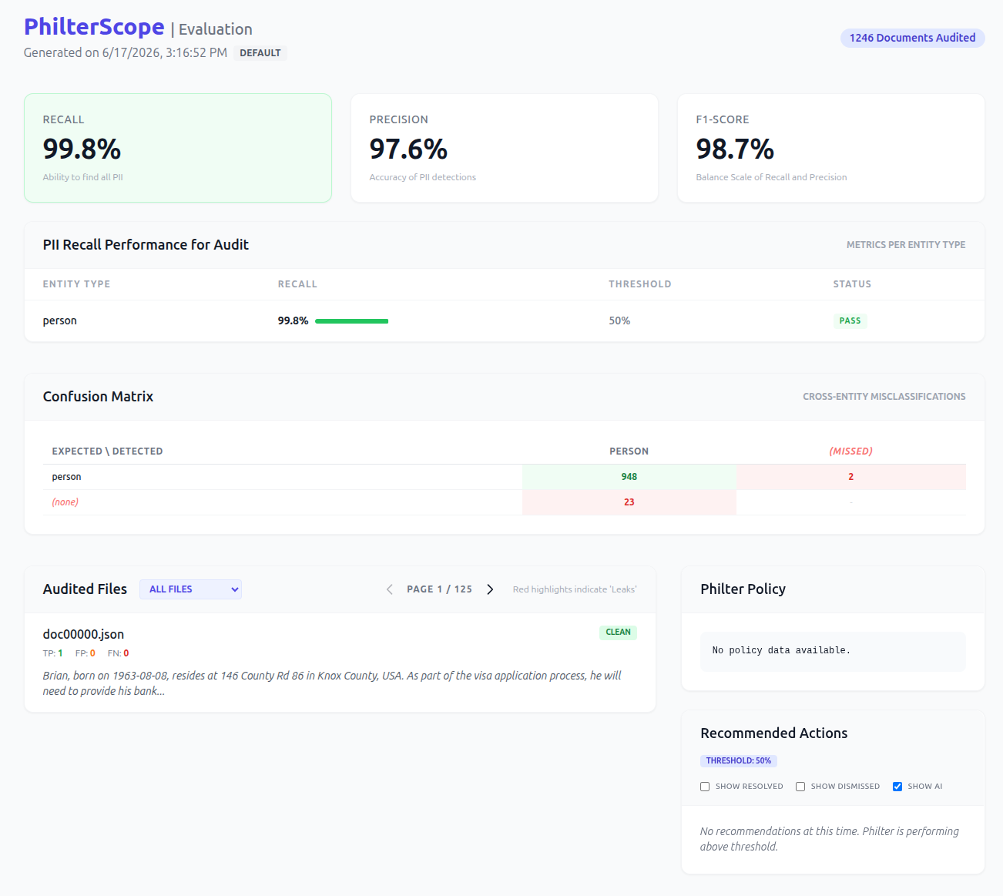This screenshot has width=1003, height=896.
Task: Enable the Show Dismissed checkbox
Action: pyautogui.click(x=800, y=787)
